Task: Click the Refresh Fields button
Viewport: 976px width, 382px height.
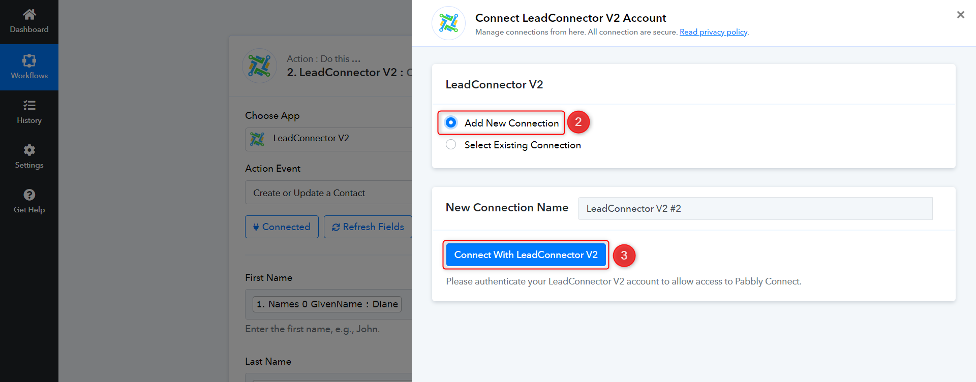Action: click(x=368, y=227)
